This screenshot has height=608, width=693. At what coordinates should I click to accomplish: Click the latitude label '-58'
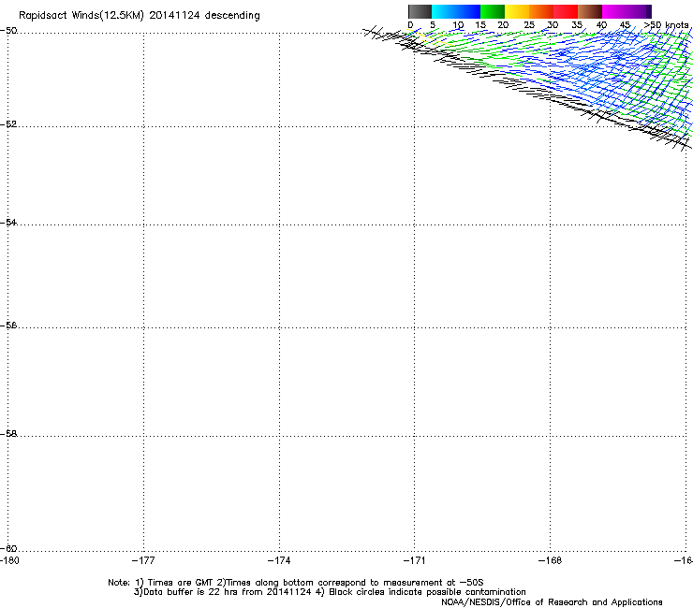click(x=8, y=434)
